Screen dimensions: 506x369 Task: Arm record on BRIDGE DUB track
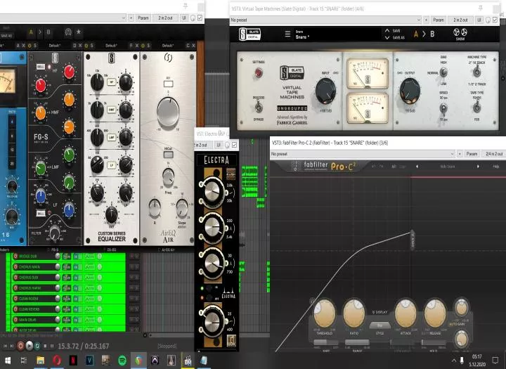[x=15, y=257]
